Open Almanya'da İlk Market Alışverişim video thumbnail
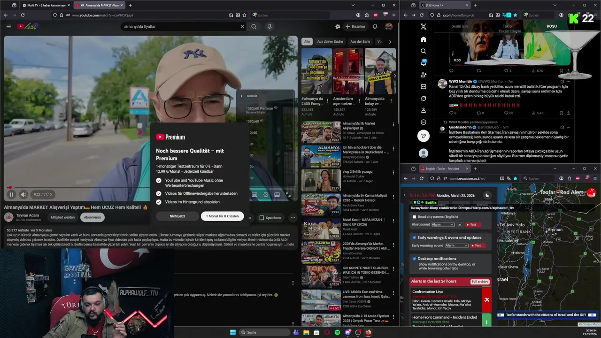Image resolution: width=601 pixels, height=338 pixels. [x=321, y=132]
